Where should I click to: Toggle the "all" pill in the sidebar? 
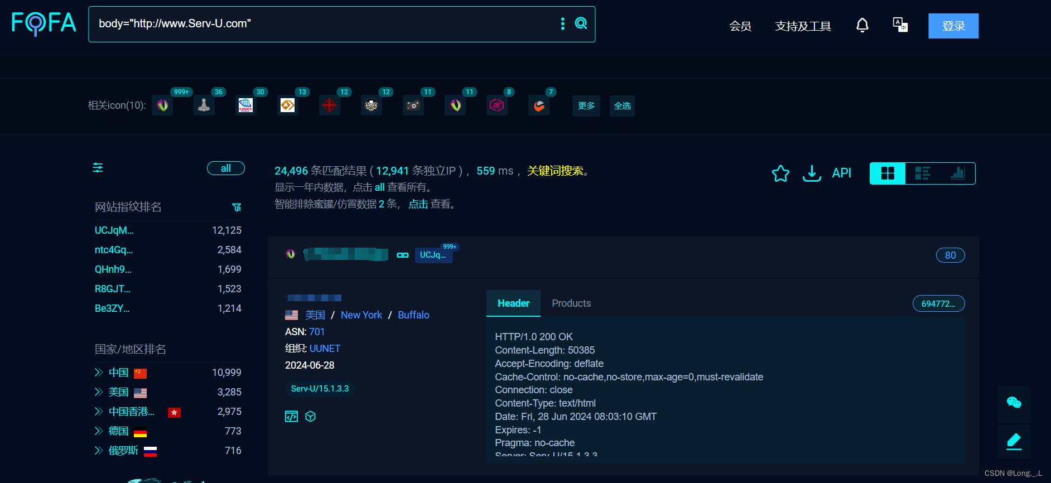[226, 168]
